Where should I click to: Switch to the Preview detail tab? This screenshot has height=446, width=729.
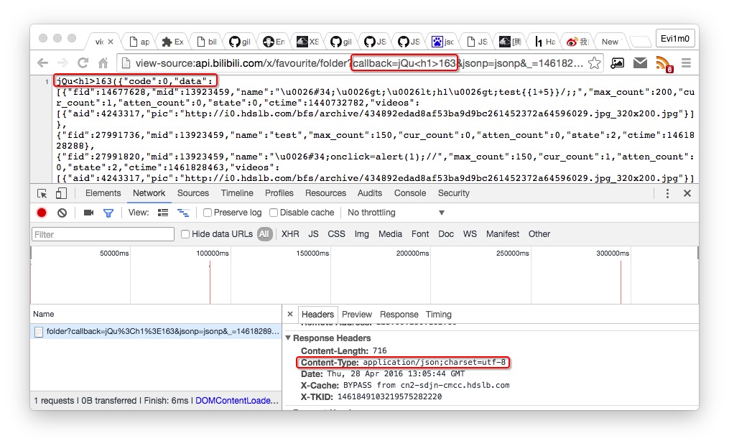(x=356, y=315)
